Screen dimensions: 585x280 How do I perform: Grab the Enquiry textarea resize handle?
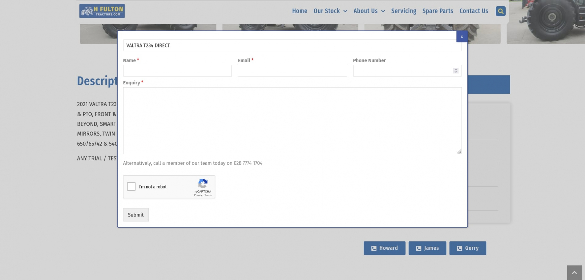(x=459, y=151)
